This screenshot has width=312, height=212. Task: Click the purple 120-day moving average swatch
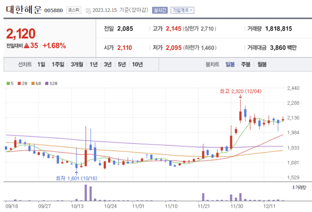47,83
